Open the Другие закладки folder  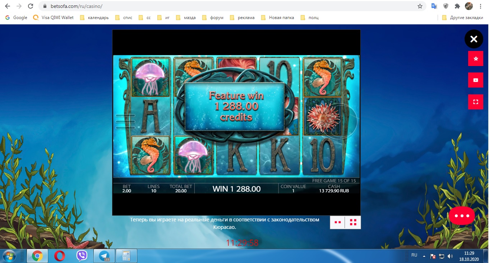(x=463, y=18)
